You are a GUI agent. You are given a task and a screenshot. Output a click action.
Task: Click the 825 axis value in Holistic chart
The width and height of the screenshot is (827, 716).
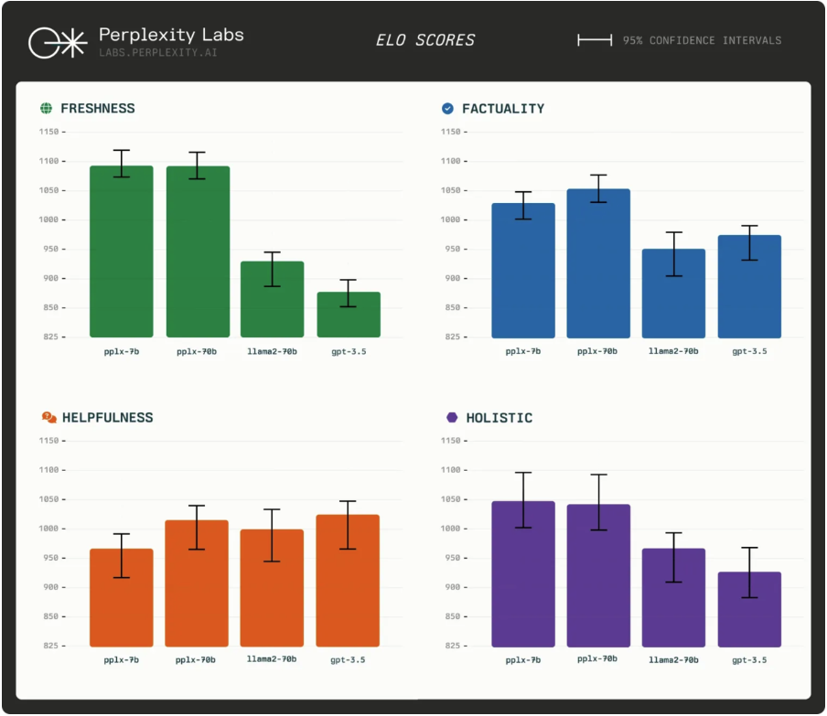453,646
